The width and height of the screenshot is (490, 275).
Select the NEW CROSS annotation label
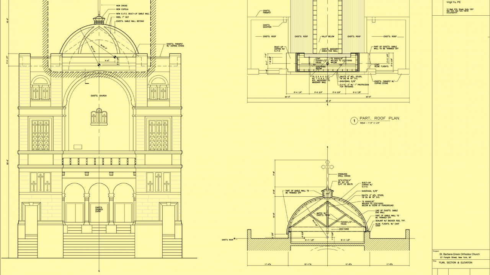tap(121, 5)
